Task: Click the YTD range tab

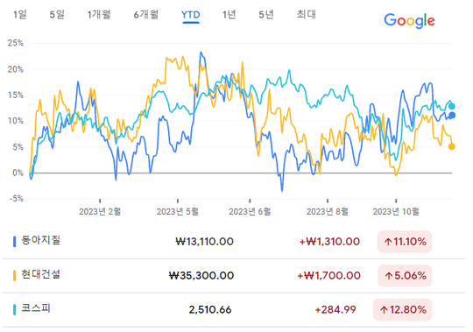Action: click(190, 15)
